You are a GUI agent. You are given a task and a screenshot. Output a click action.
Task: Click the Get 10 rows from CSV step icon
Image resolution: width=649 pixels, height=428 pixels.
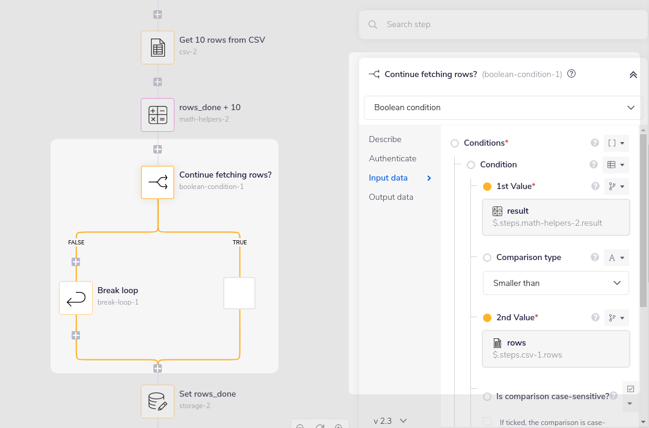pyautogui.click(x=158, y=48)
